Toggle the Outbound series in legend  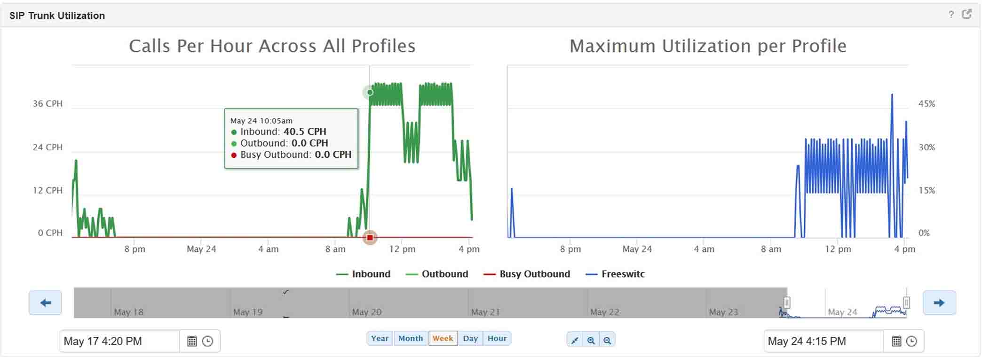[437, 274]
